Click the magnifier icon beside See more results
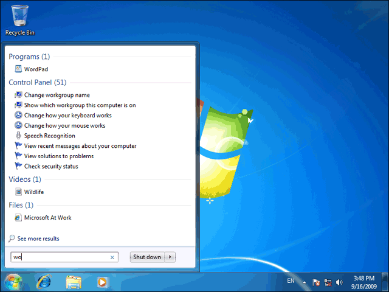This screenshot has height=292, width=389. [x=12, y=238]
